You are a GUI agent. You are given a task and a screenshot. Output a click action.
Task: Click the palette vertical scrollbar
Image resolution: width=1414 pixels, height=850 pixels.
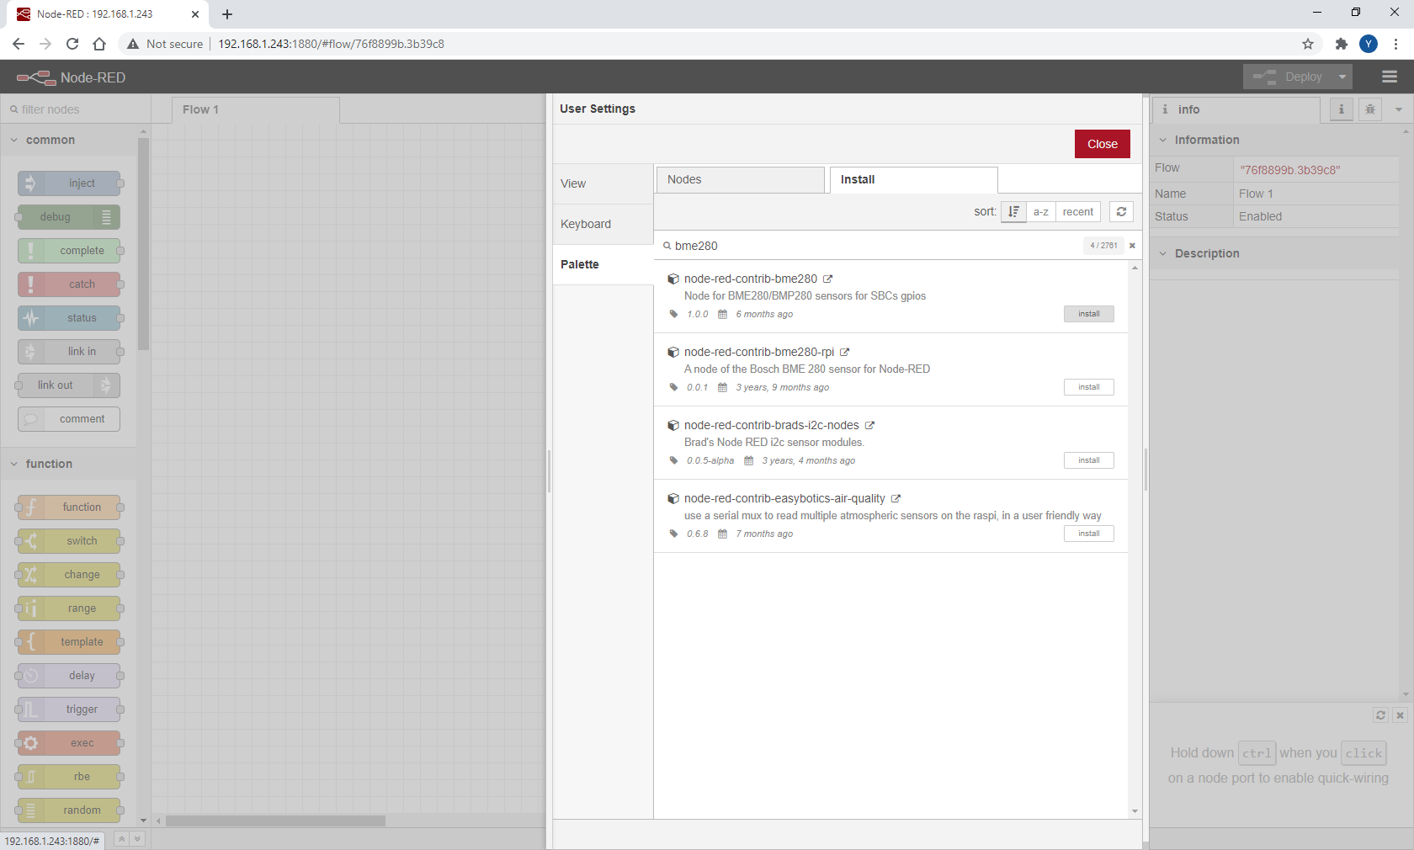click(143, 244)
